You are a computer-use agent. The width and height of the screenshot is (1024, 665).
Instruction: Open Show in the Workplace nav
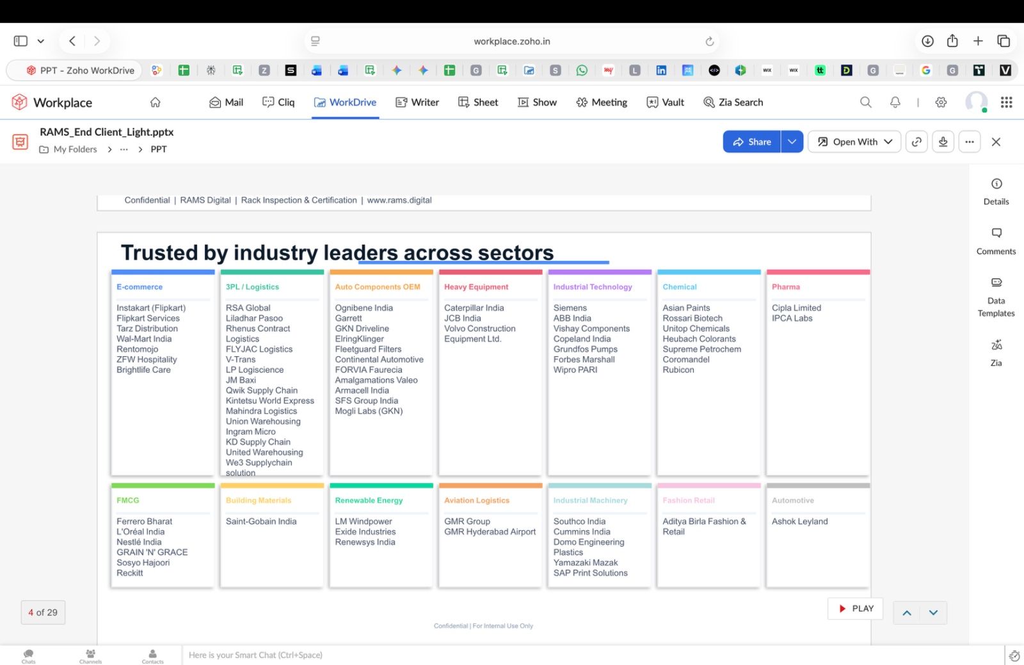pyautogui.click(x=537, y=102)
